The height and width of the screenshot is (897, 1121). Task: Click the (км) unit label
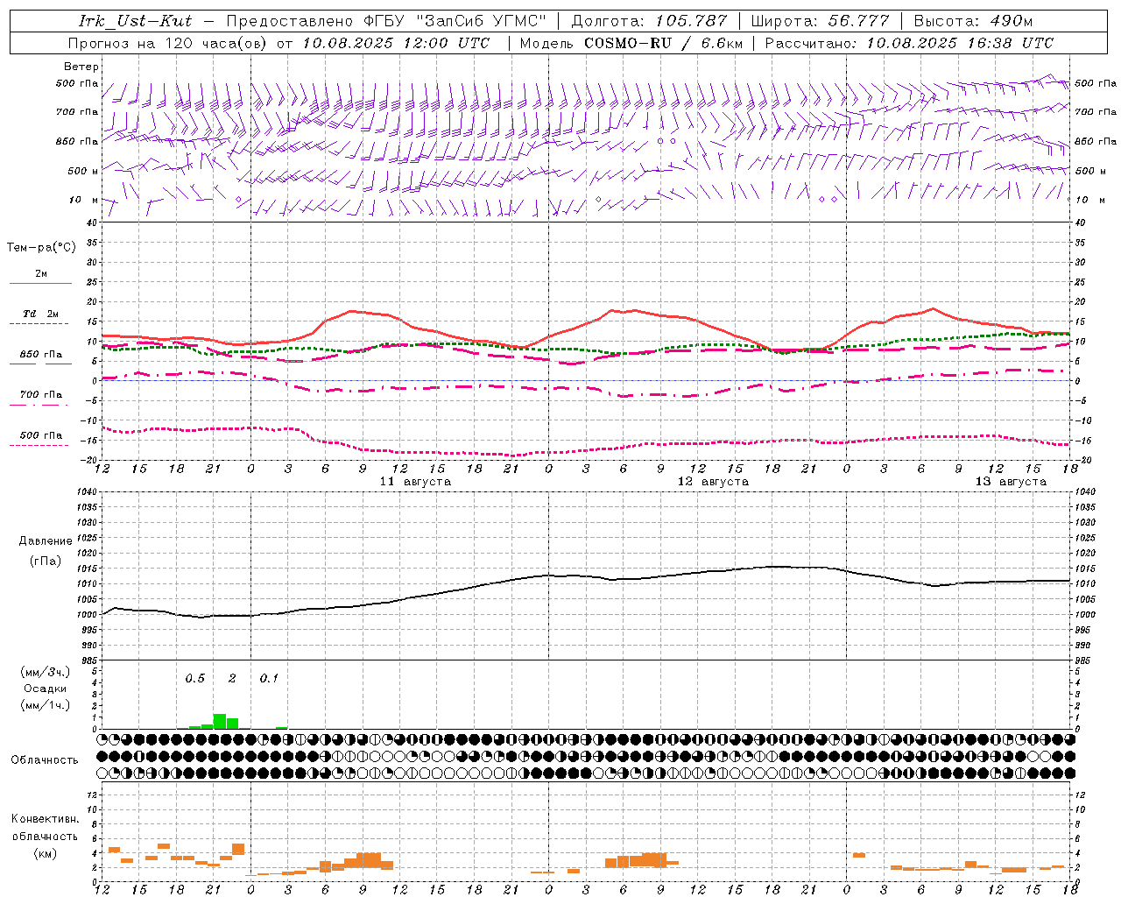45,853
